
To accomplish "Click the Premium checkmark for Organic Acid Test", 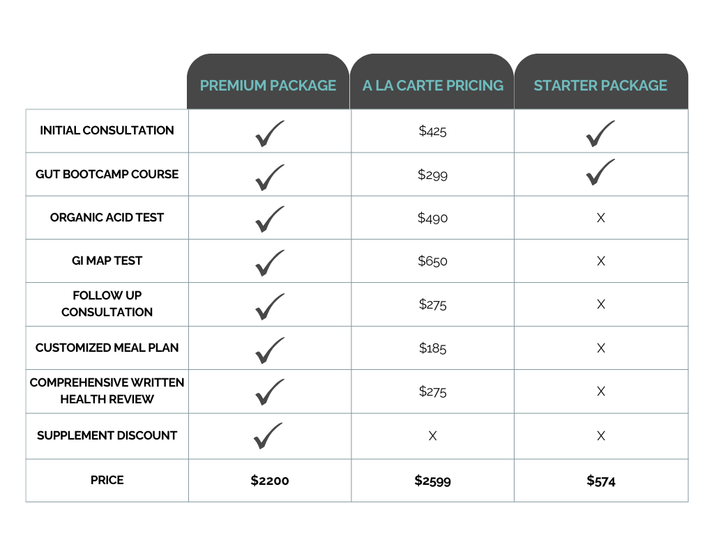I will click(x=270, y=219).
